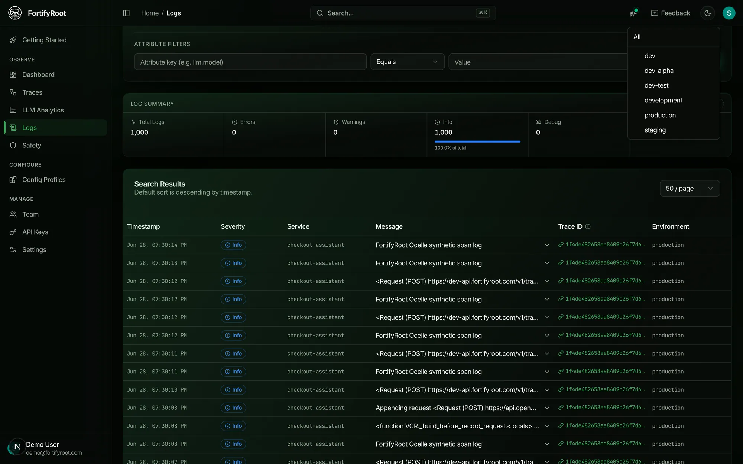
Task: Open the first row trace ID link
Action: click(601, 245)
